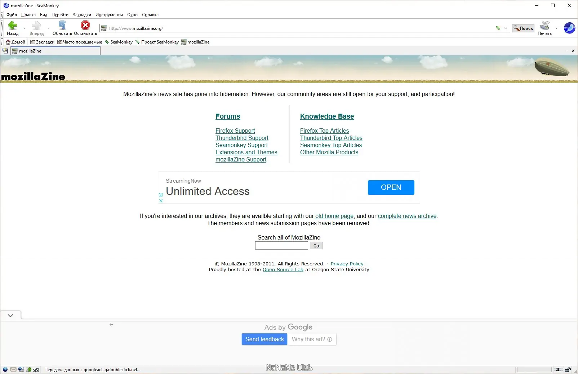The width and height of the screenshot is (578, 374).
Task: Open the Thunderbird Top Articles link
Action: point(331,138)
